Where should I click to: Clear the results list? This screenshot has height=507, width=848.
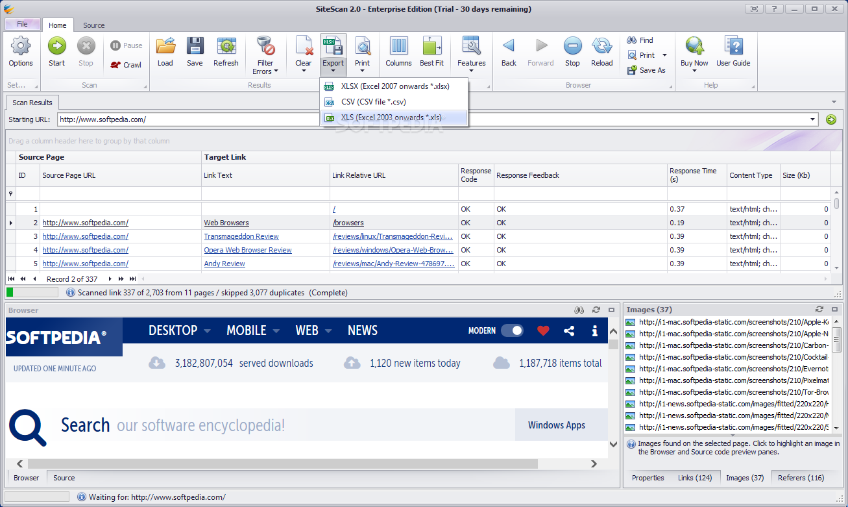tap(304, 48)
